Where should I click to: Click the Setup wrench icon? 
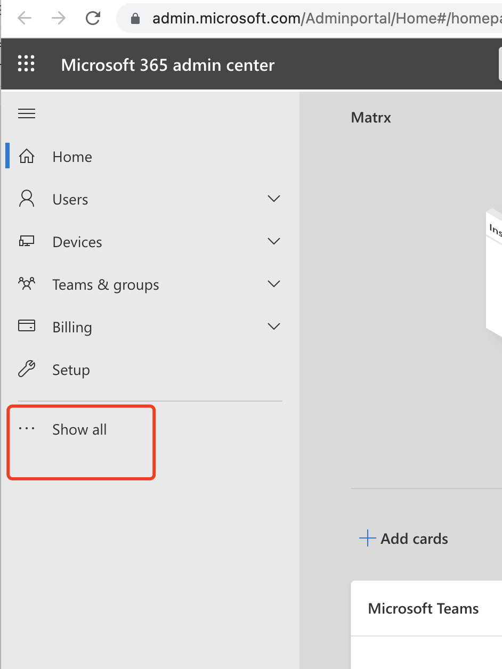(x=27, y=369)
